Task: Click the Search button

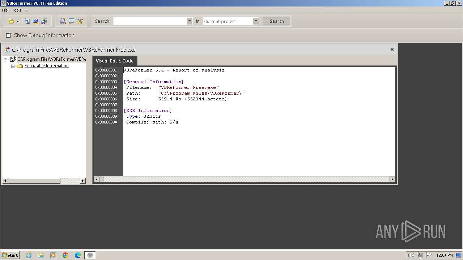Action: tap(277, 21)
